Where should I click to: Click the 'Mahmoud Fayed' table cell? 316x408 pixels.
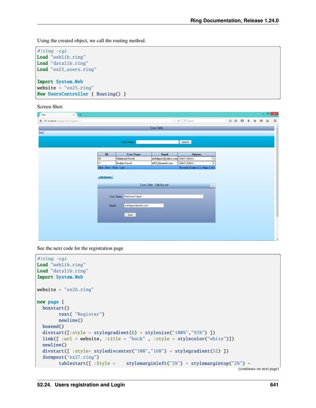tap(134, 158)
